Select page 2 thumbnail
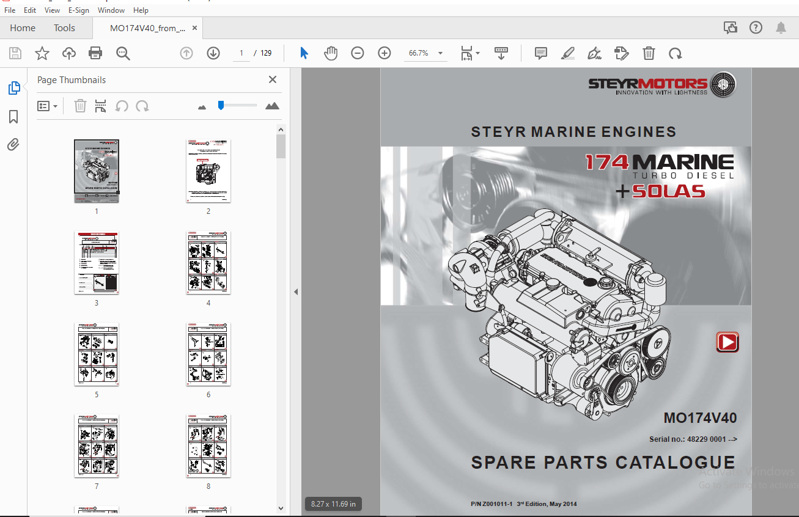The width and height of the screenshot is (799, 517). pos(208,170)
